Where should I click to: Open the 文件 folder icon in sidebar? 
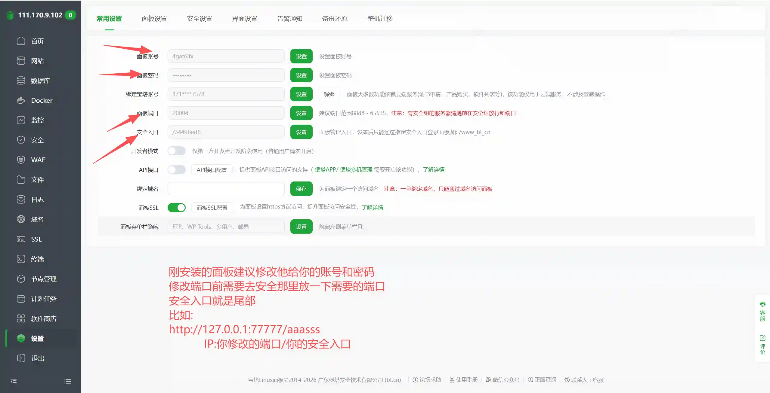click(x=21, y=180)
